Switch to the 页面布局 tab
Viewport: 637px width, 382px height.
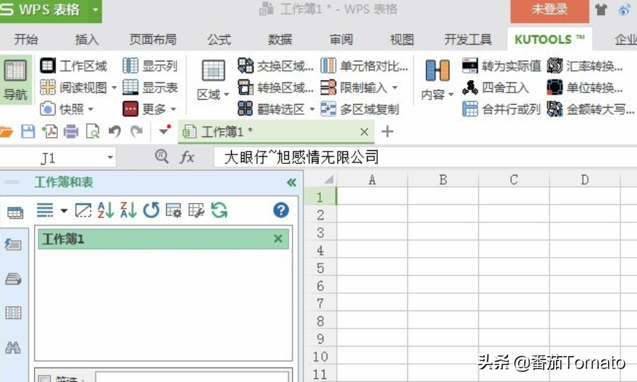(x=153, y=40)
